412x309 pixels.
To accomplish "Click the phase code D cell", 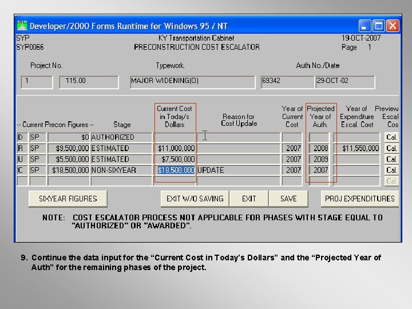I will tap(22, 137).
